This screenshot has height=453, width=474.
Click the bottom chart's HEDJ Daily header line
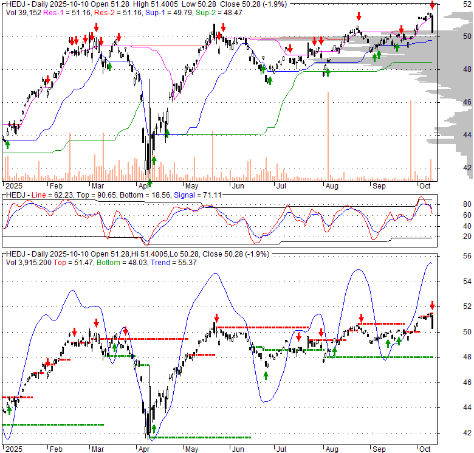(x=137, y=254)
